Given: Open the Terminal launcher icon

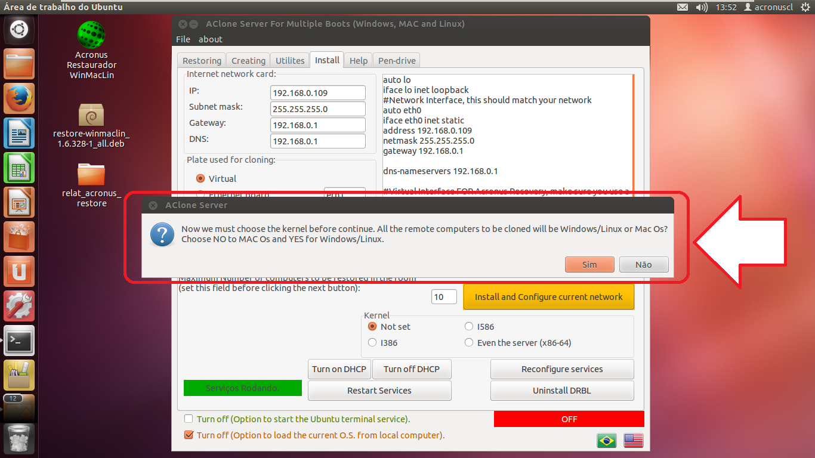Looking at the screenshot, I should coord(19,341).
